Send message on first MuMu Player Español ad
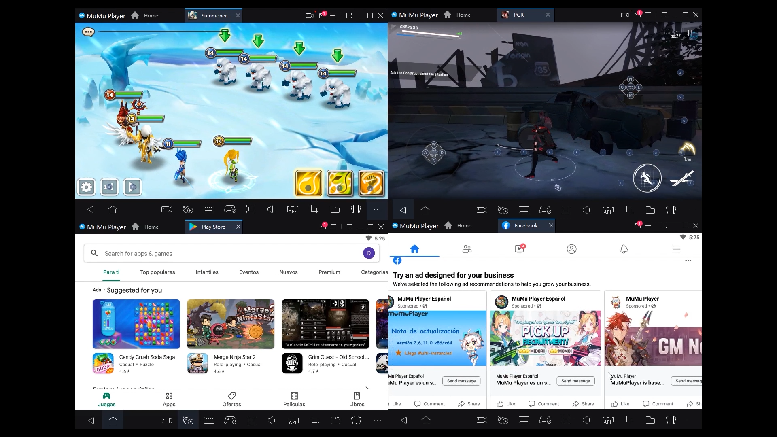The height and width of the screenshot is (437, 777). (461, 381)
